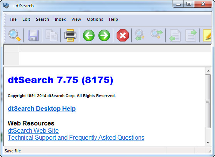This screenshot has width=215, height=157.
Task: Click the dtSearch application icon in title bar
Action: [x=6, y=6]
